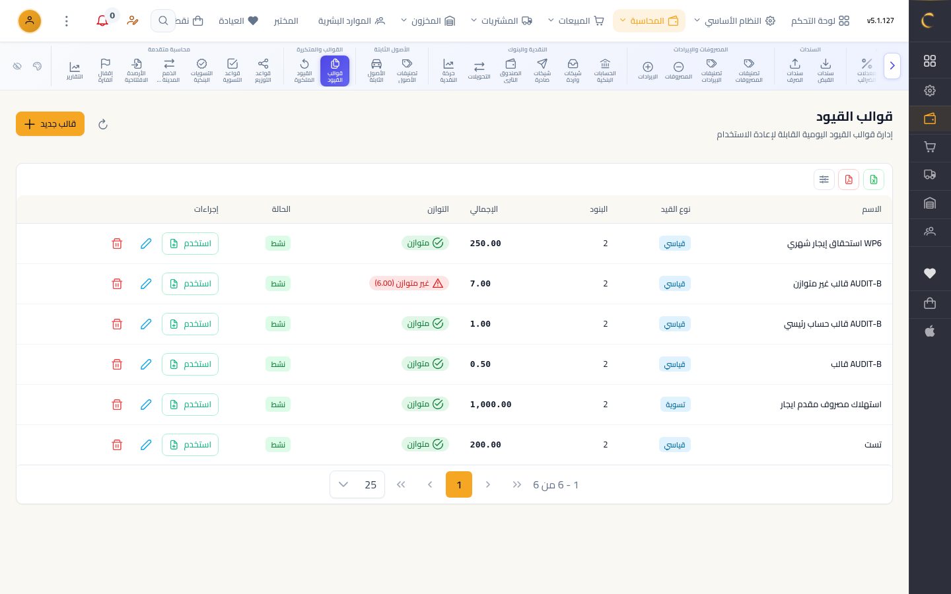
Task: Expand المشتريات menu
Action: coord(501,21)
